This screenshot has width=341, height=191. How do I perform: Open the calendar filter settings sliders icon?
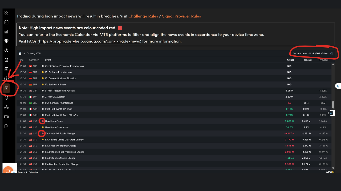(331, 54)
